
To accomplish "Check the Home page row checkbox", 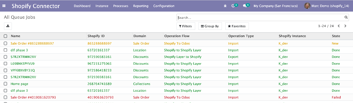I will 5,84.
